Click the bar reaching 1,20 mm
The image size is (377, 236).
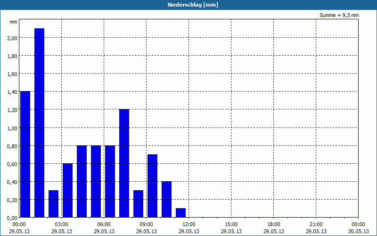coord(124,163)
